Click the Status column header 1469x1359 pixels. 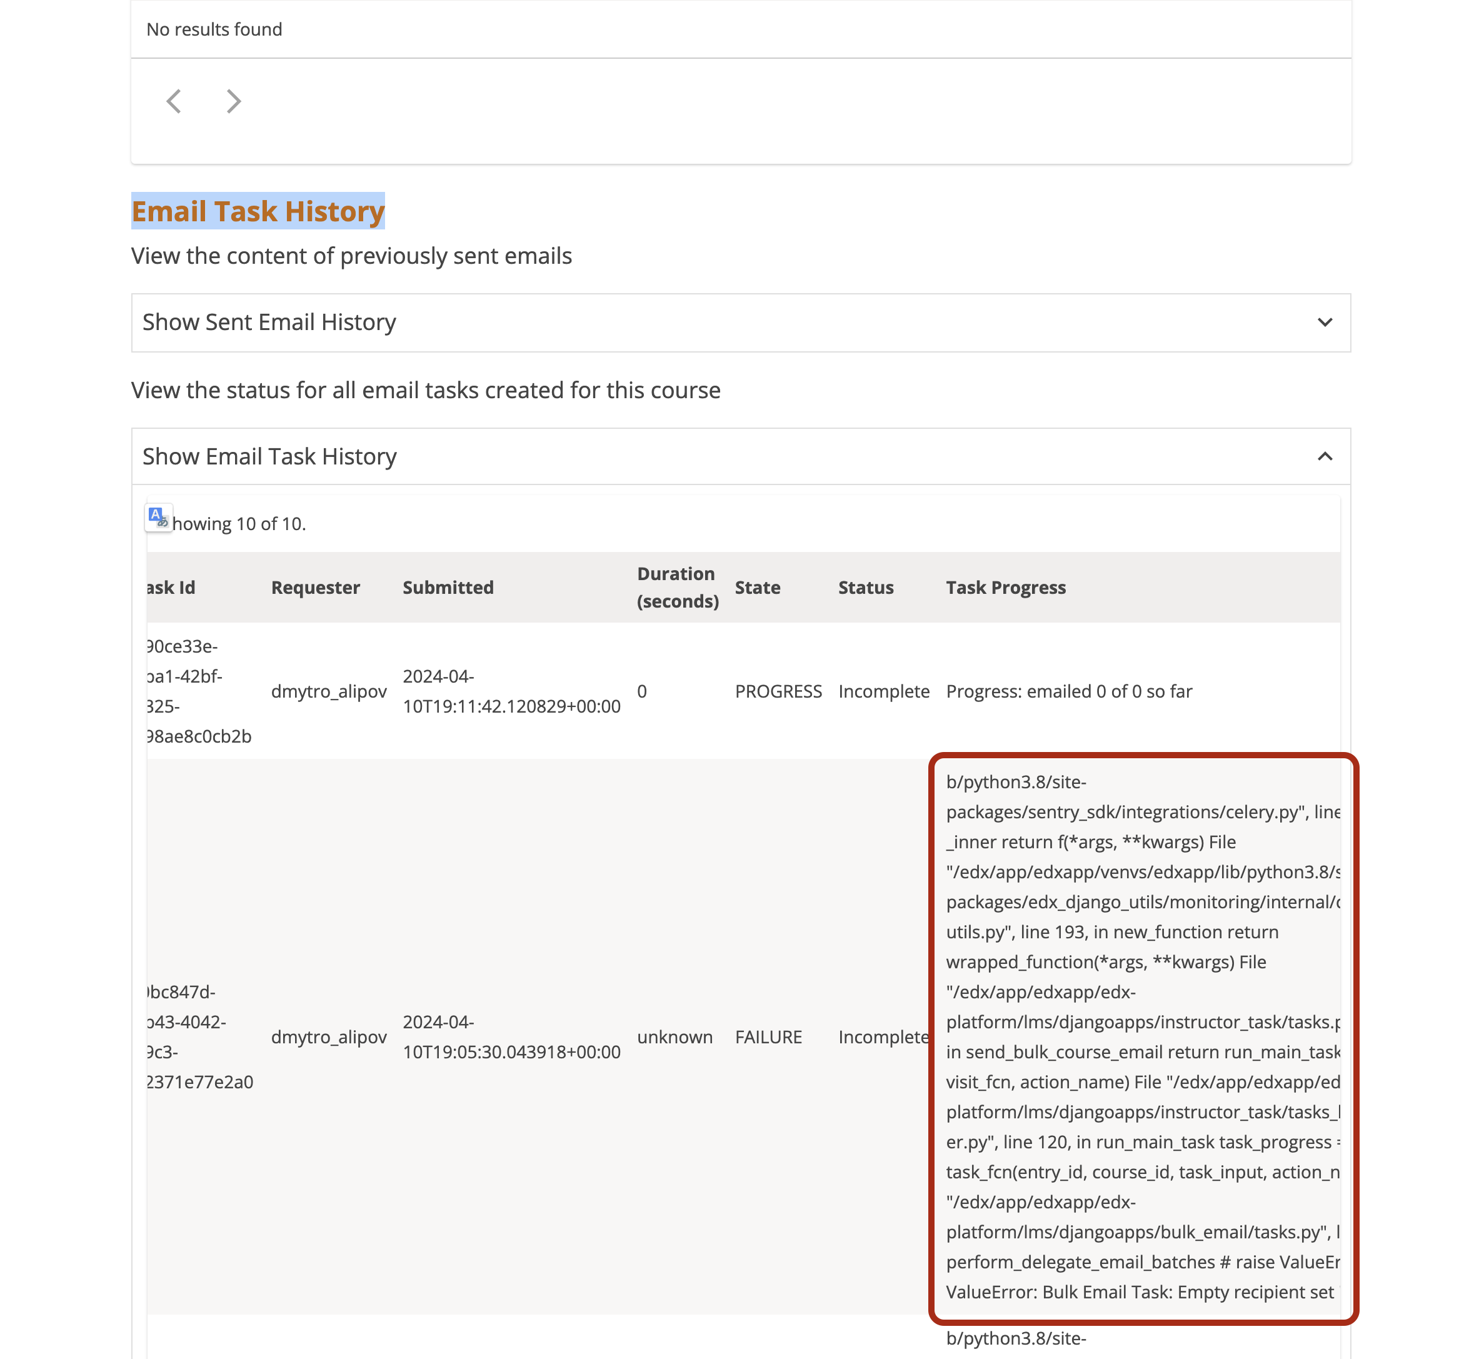[865, 588]
